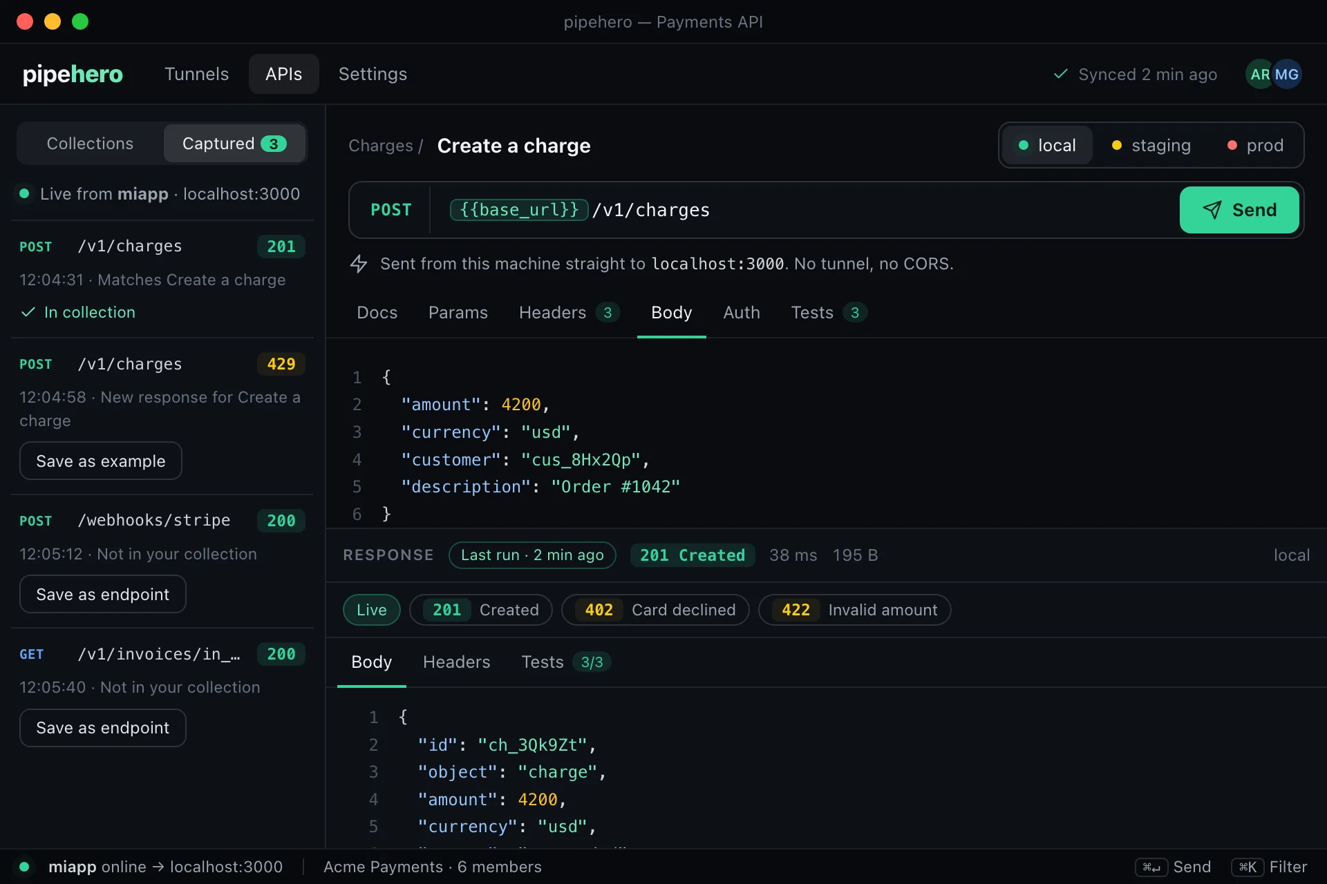The width and height of the screenshot is (1327, 884).
Task: Open the AR user avatar
Action: click(x=1259, y=74)
